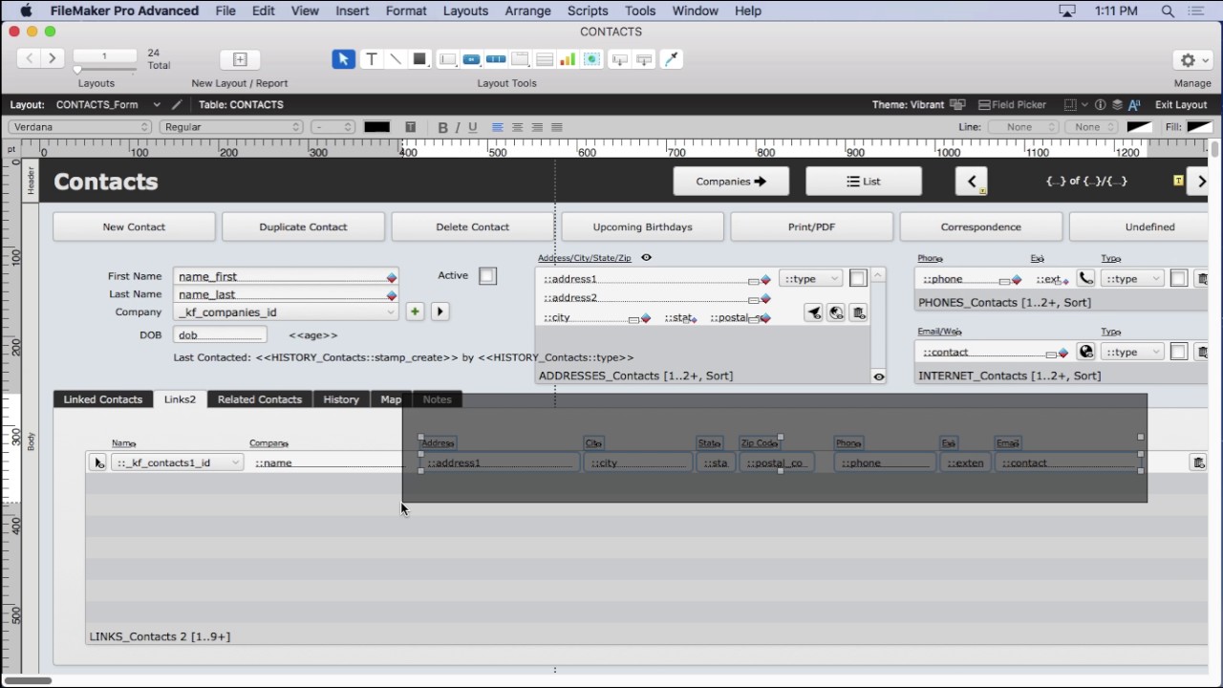Select the Line drawing tool
1223x688 pixels.
coord(396,59)
